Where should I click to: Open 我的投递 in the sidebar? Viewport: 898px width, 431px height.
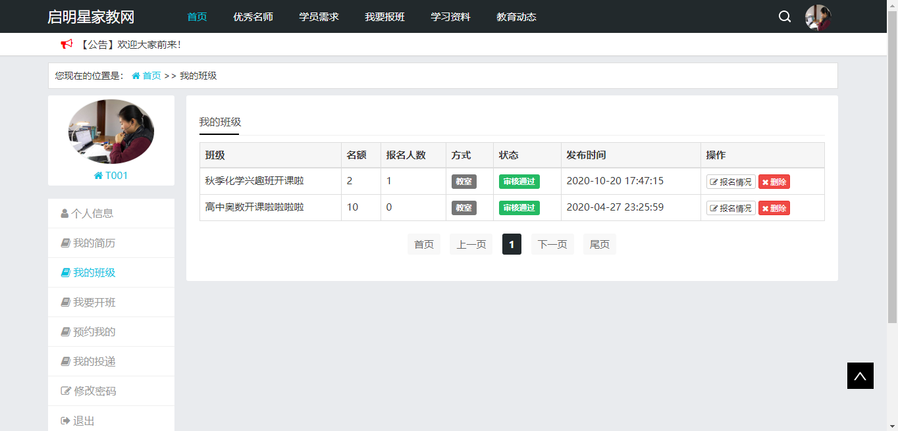pyautogui.click(x=111, y=361)
